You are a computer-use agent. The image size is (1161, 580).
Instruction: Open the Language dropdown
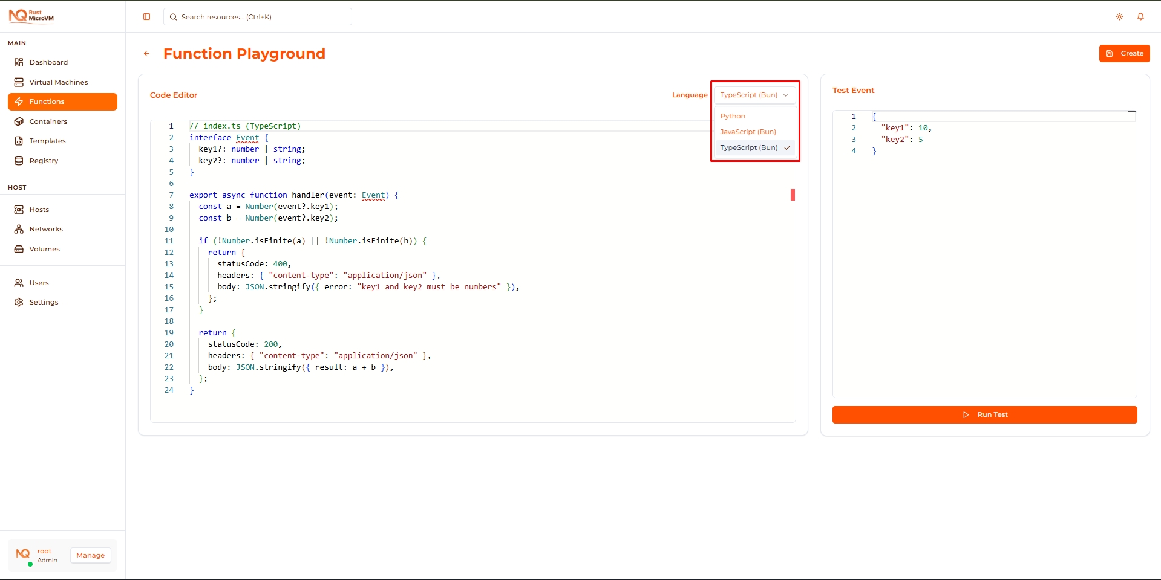click(754, 95)
